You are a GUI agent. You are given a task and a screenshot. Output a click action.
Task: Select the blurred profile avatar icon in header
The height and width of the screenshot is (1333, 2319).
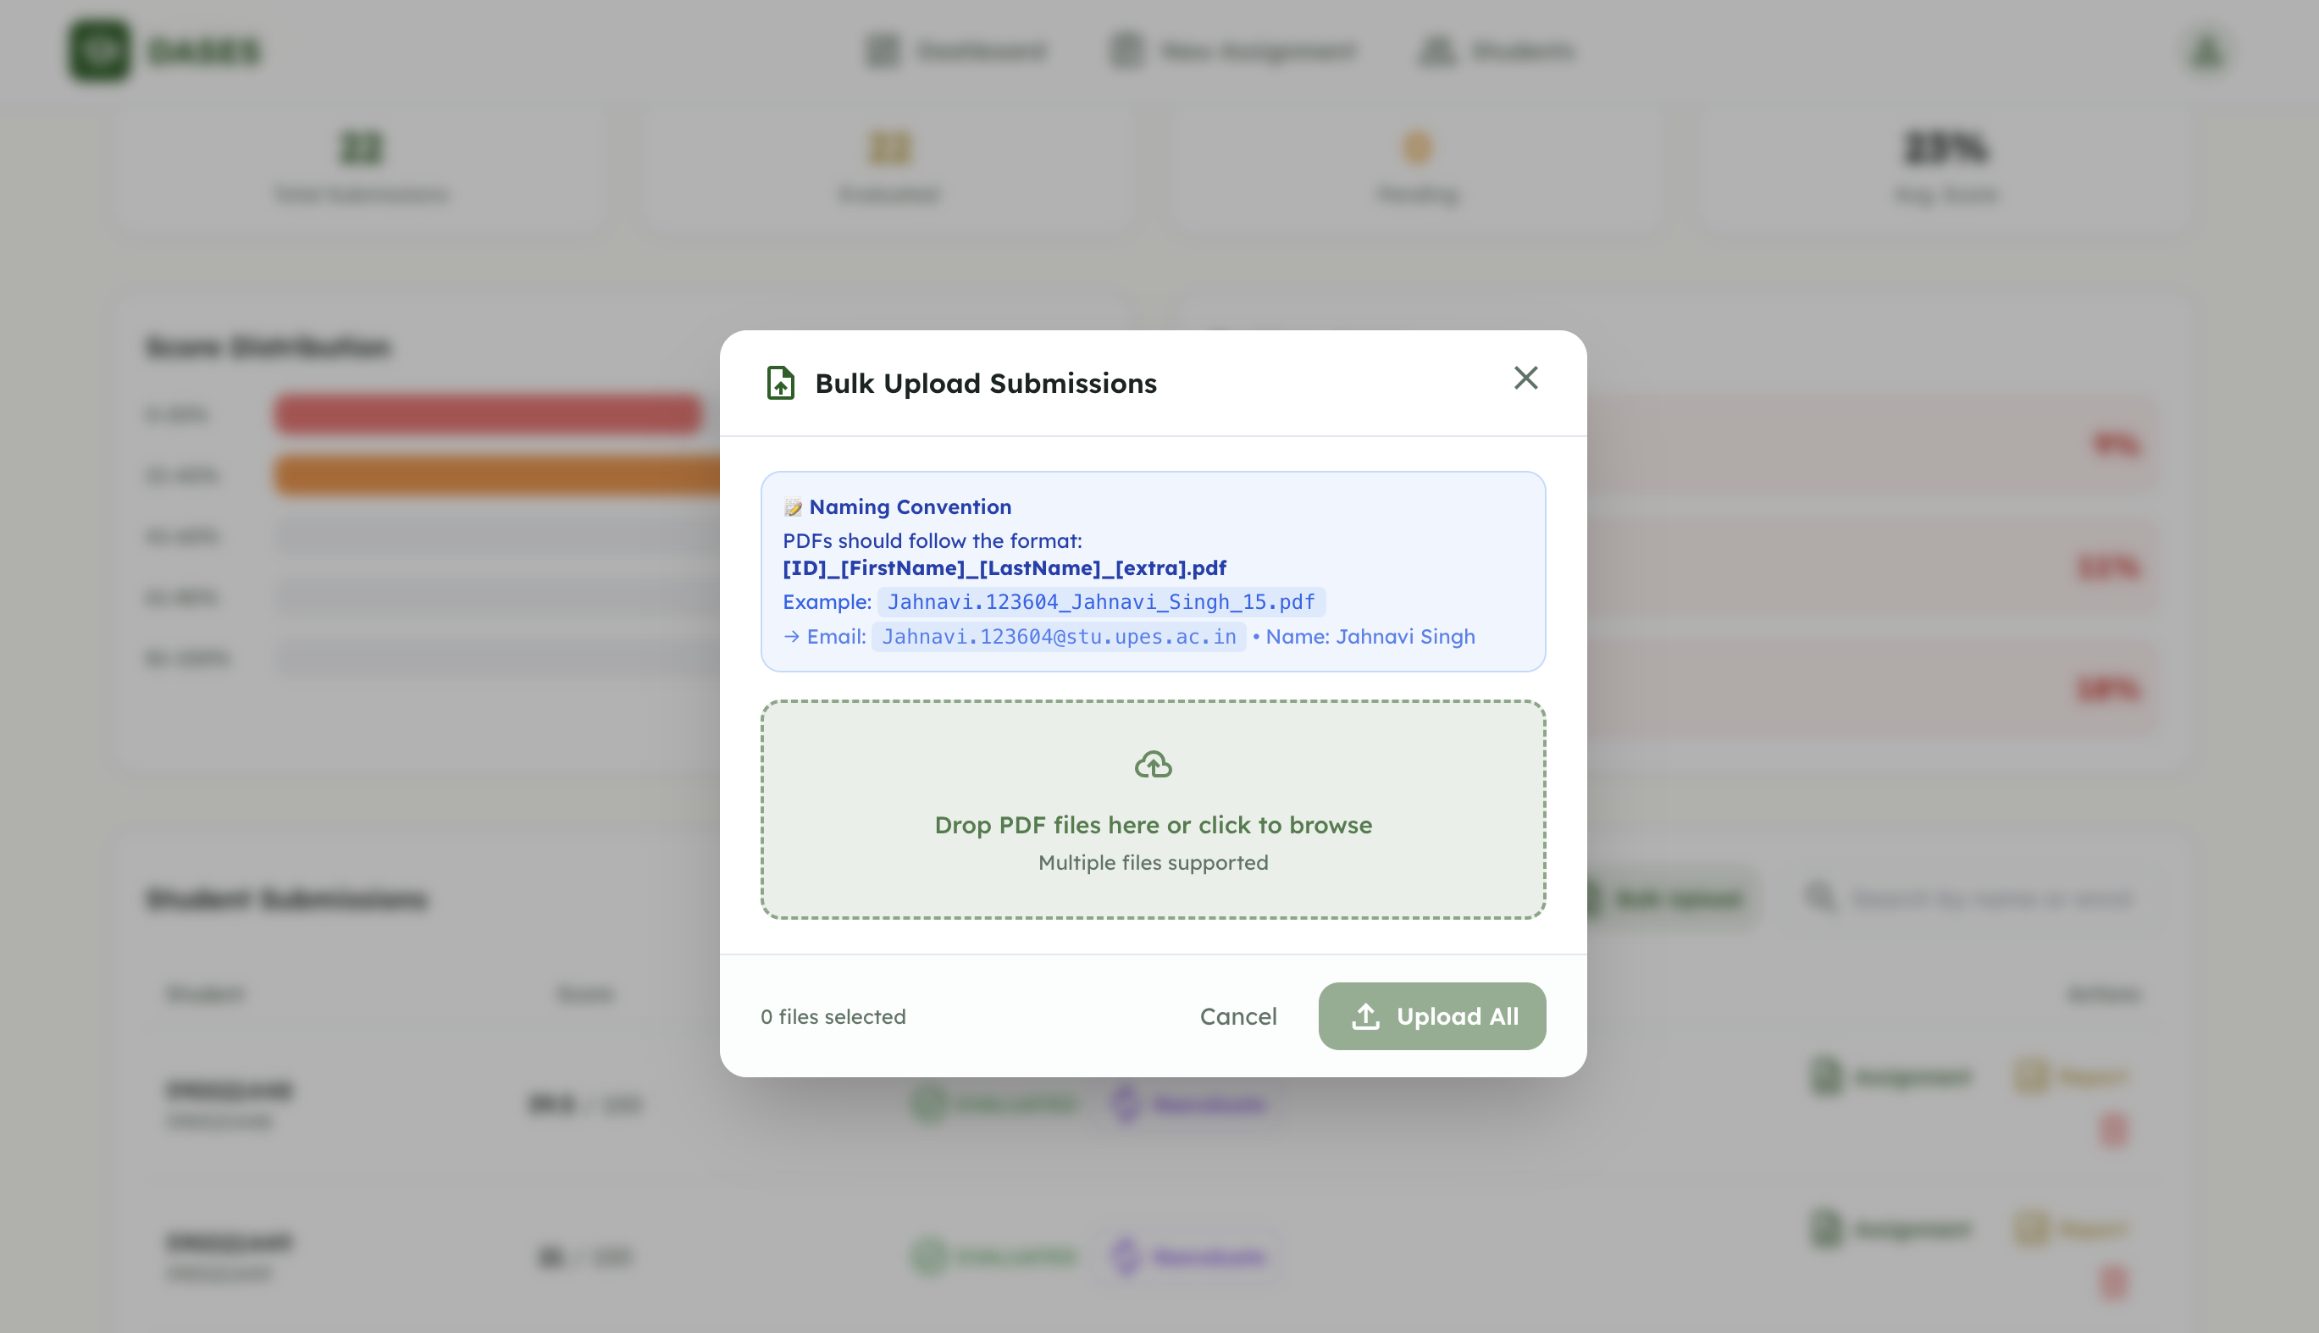(x=2207, y=50)
